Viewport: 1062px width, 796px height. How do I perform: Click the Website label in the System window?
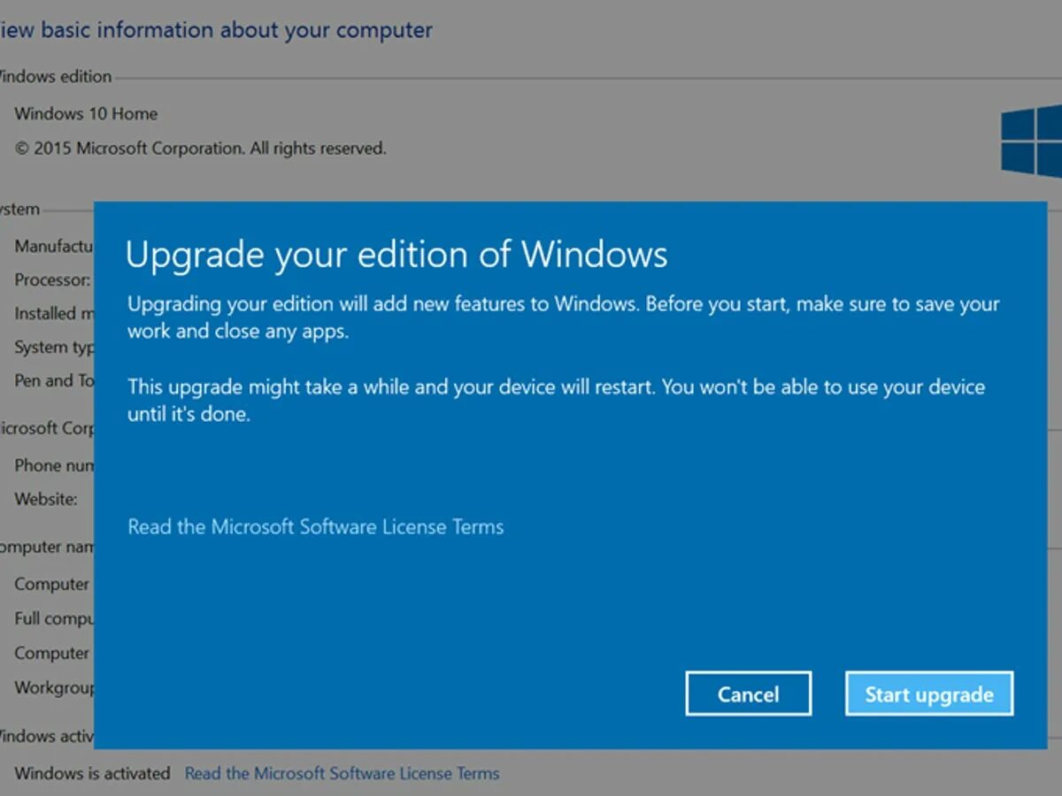pyautogui.click(x=46, y=499)
